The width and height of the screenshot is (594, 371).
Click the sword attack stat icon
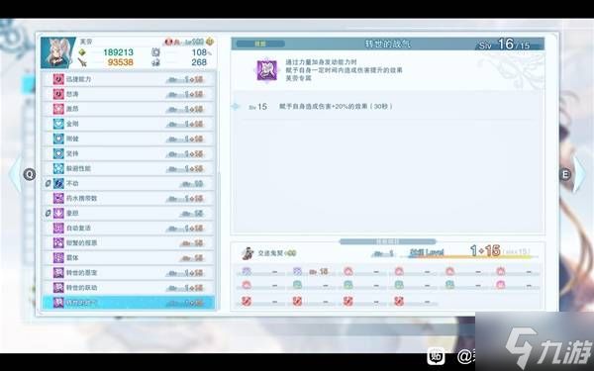click(x=82, y=62)
